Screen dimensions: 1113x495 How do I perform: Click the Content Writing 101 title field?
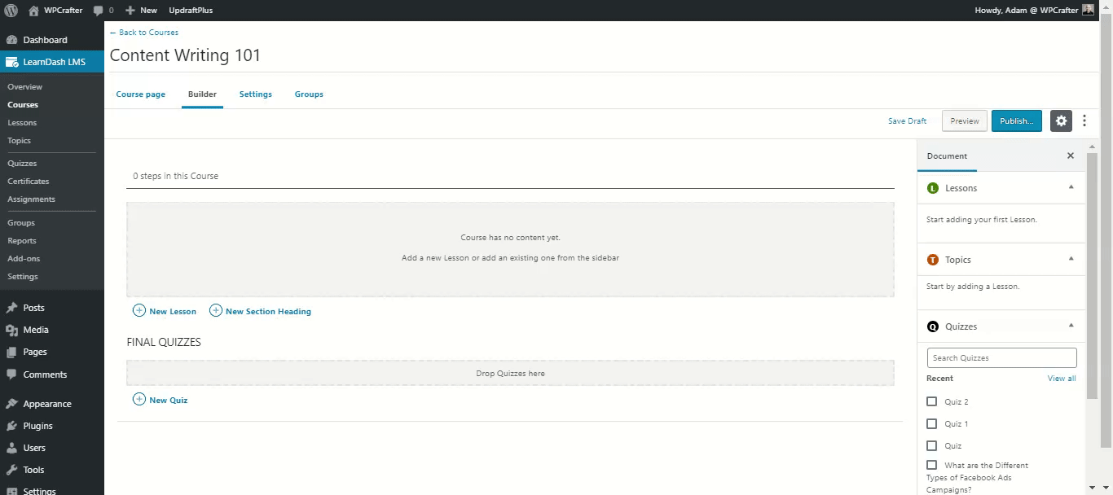(186, 55)
